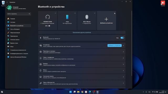
Task: Launch Microsoft Edge from the taskbar
Action: (90, 92)
